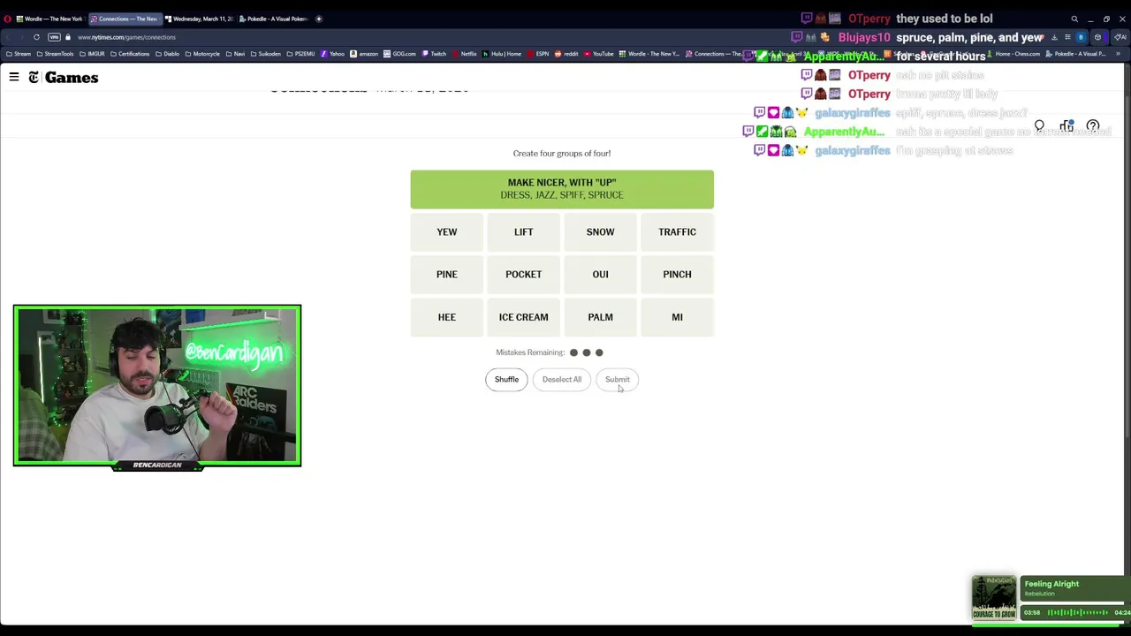Expand the bookmarks overflow chevron
The height and width of the screenshot is (636, 1131).
tap(1117, 54)
